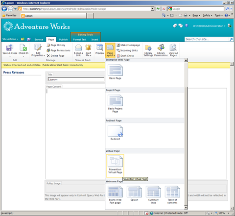Image resolution: width=235 pixels, height=216 pixels.
Task: Click the Search this site box
Action: (x=207, y=39)
